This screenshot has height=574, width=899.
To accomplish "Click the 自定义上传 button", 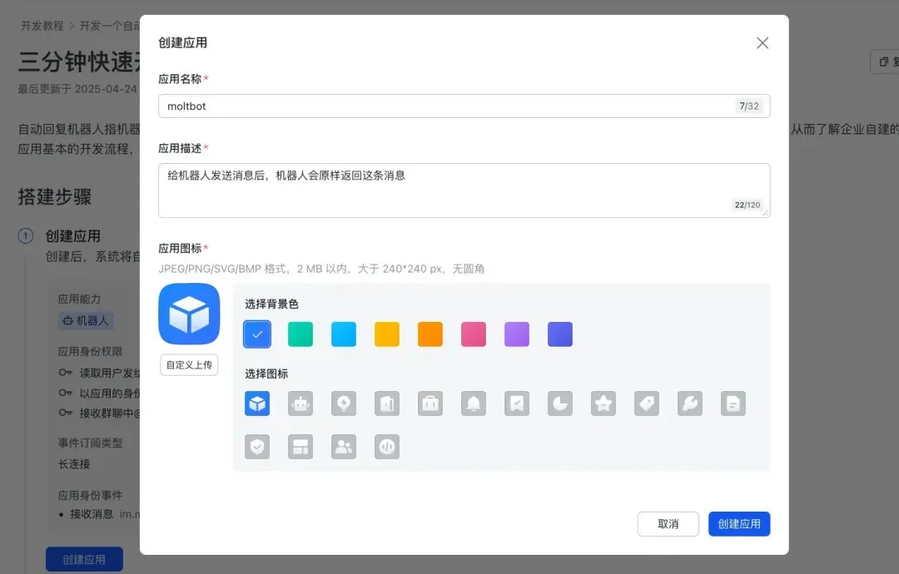I will click(x=189, y=364).
